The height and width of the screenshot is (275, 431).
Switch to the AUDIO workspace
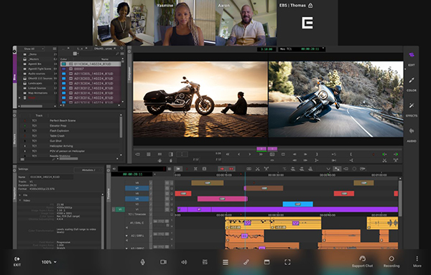pos(412,135)
